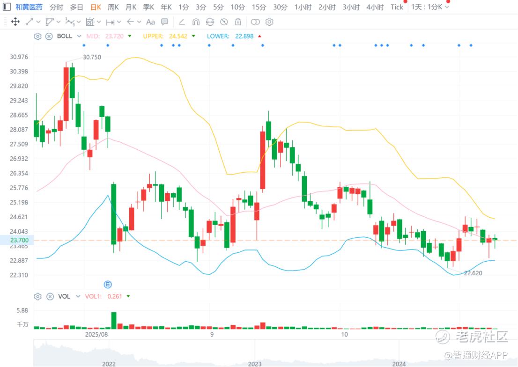Select the polygon shape drawing tool
518x367 pixels.
pyautogui.click(x=49, y=22)
